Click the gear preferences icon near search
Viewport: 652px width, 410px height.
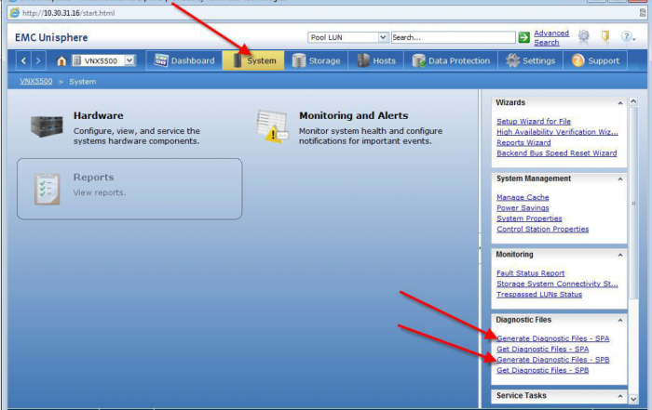coord(584,37)
